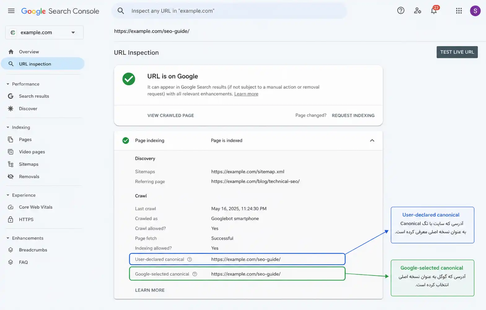The height and width of the screenshot is (310, 486).
Task: Collapse the Performance section
Action: click(8, 84)
